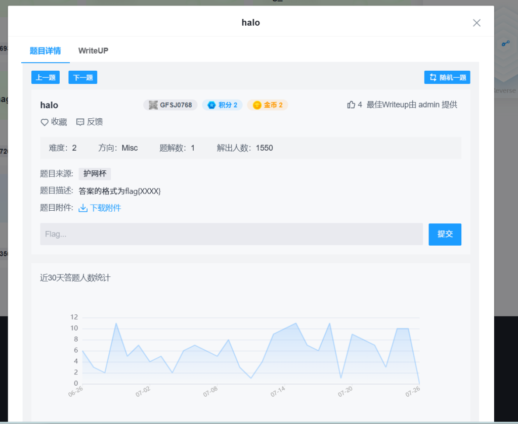Click the blue points badge icon

tap(211, 105)
